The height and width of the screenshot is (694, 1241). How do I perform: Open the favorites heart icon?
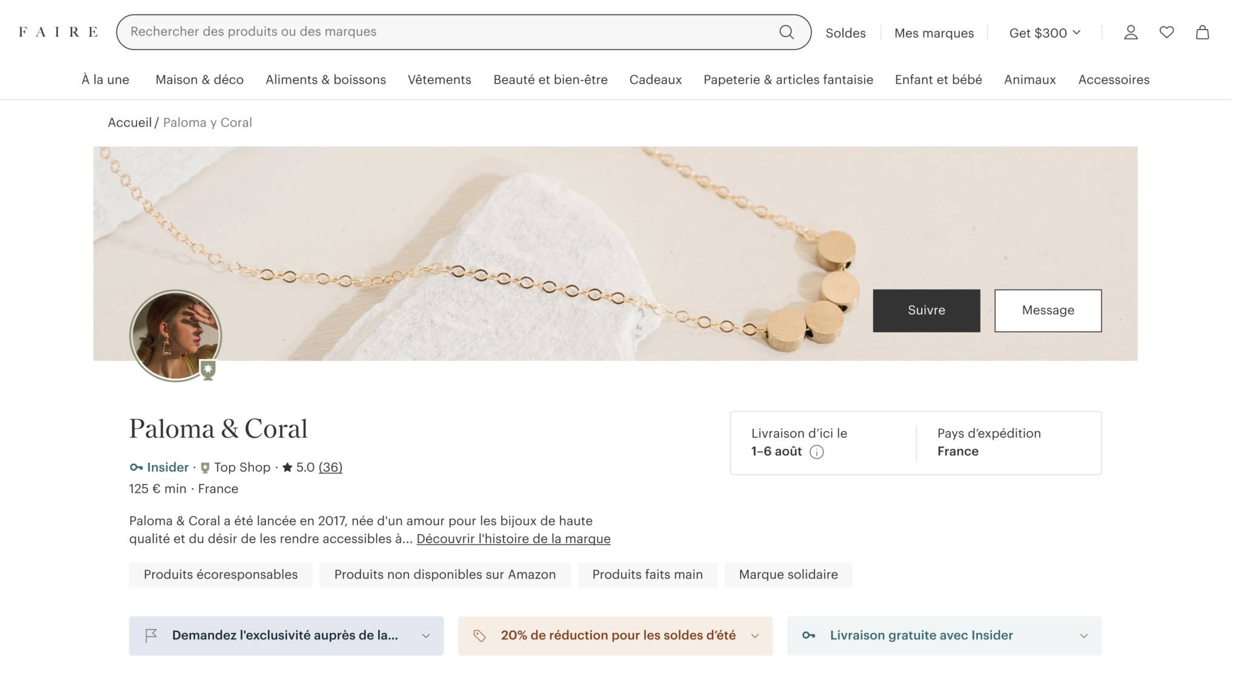pos(1166,32)
